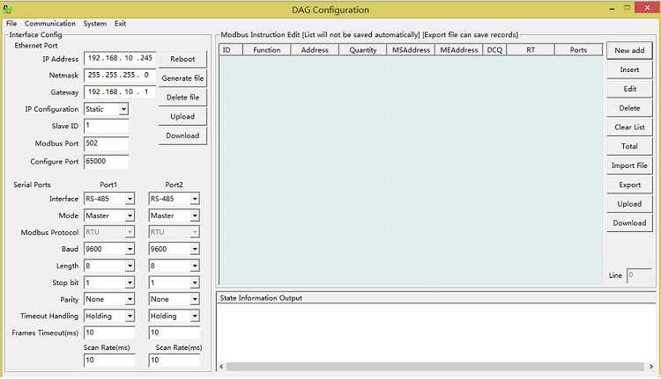Click the Clear List button
The height and width of the screenshot is (379, 661).
tap(629, 127)
